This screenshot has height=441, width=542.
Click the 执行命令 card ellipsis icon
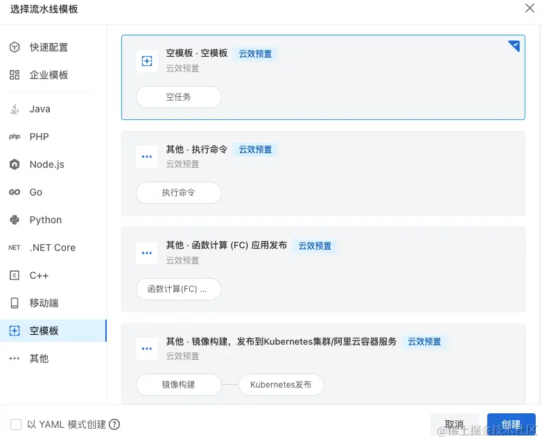pyautogui.click(x=147, y=157)
